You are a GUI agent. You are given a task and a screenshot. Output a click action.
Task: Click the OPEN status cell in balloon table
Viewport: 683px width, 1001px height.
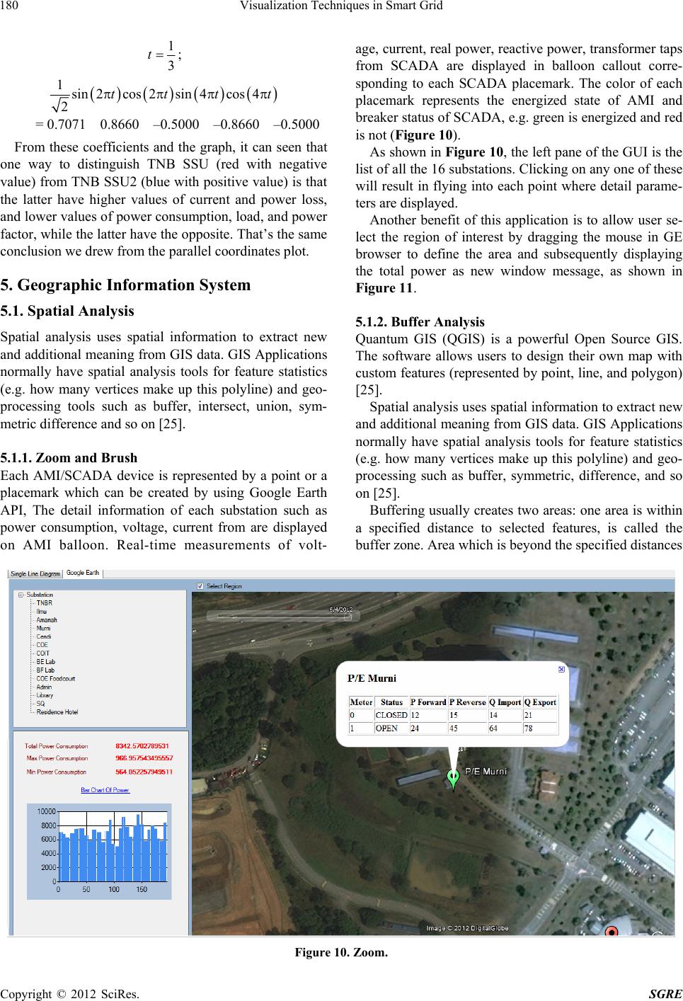coord(391,727)
